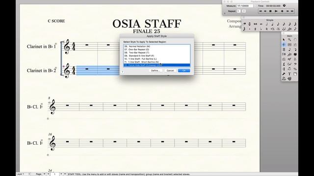Click the clock icon beside Time
Screen dimensions: 314x176
(285, 5)
